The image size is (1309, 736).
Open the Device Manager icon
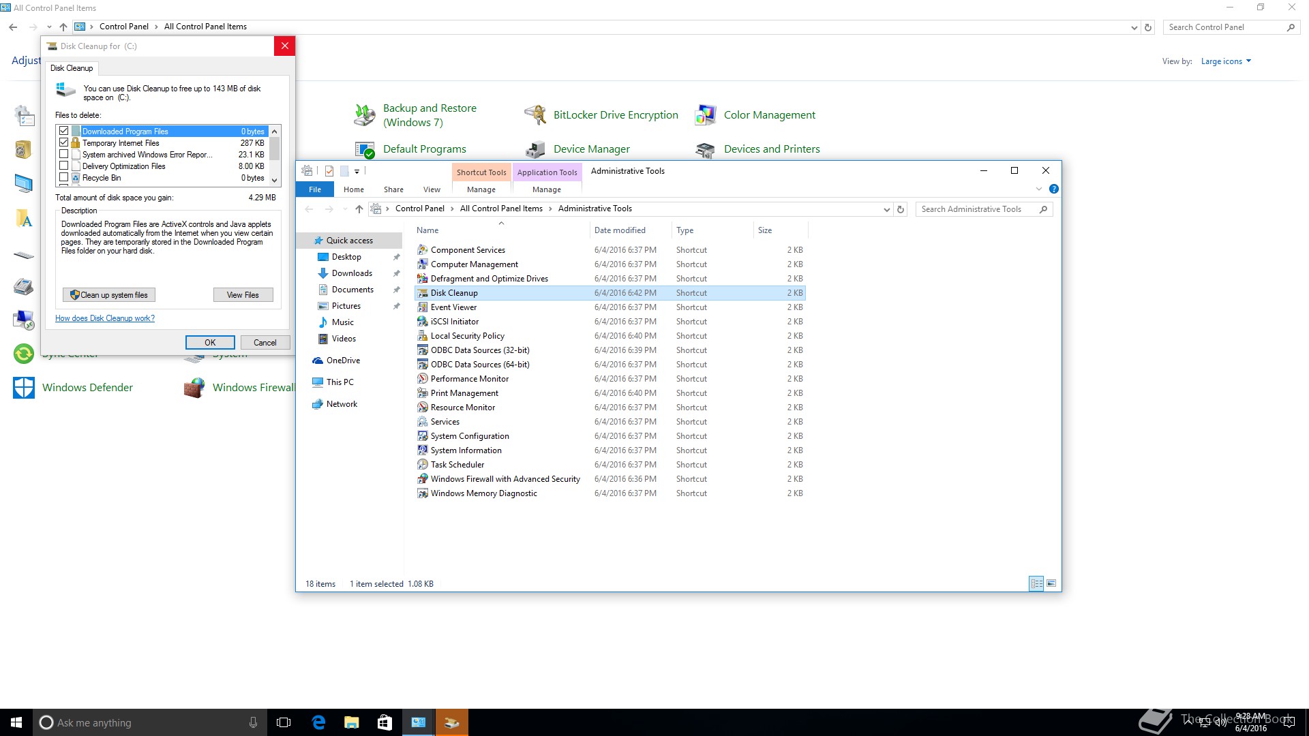pyautogui.click(x=535, y=149)
